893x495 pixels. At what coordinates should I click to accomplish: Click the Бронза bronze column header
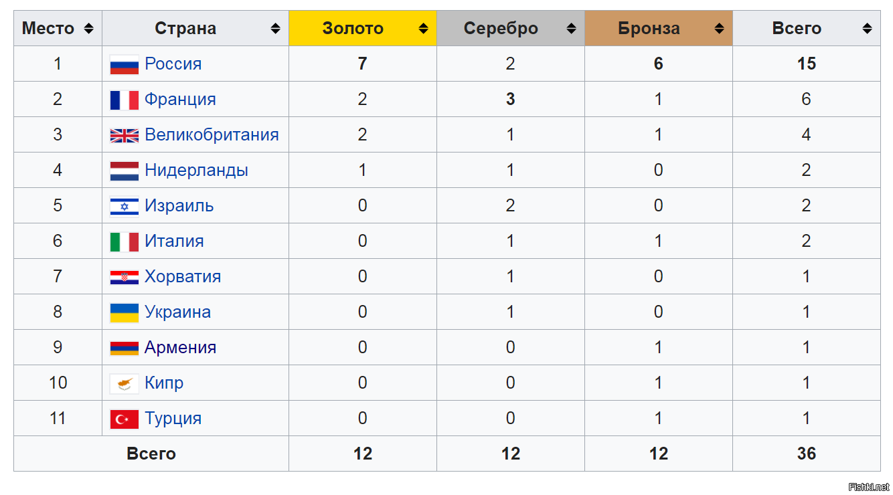tap(649, 29)
